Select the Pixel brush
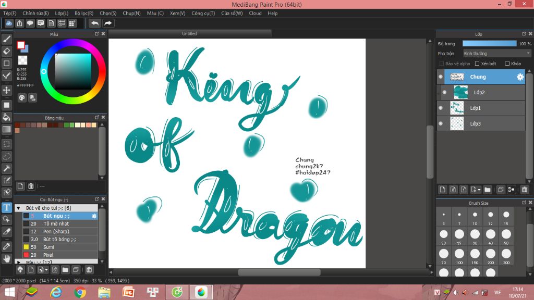 60,255
